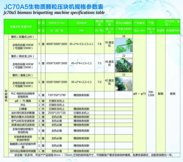Click the dimension cell '8000*2000*2600'
This screenshot has height=162, width=183.
(57, 44)
